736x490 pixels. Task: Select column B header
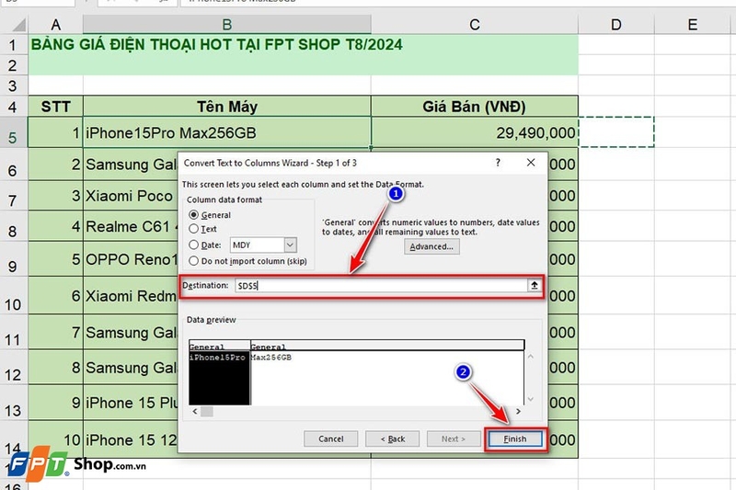pyautogui.click(x=227, y=25)
